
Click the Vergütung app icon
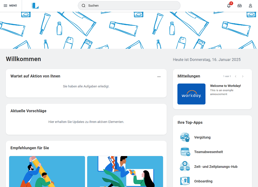tap(185, 137)
